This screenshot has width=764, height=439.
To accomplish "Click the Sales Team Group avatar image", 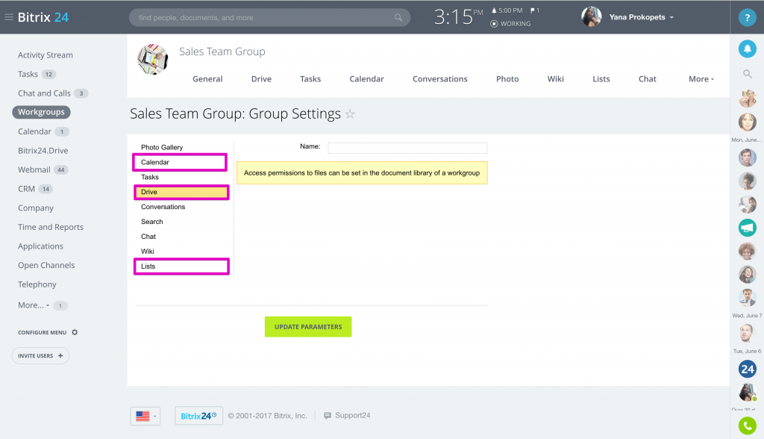I will pos(152,60).
